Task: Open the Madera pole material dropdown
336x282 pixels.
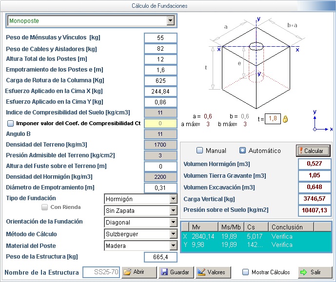Action: pyautogui.click(x=173, y=245)
